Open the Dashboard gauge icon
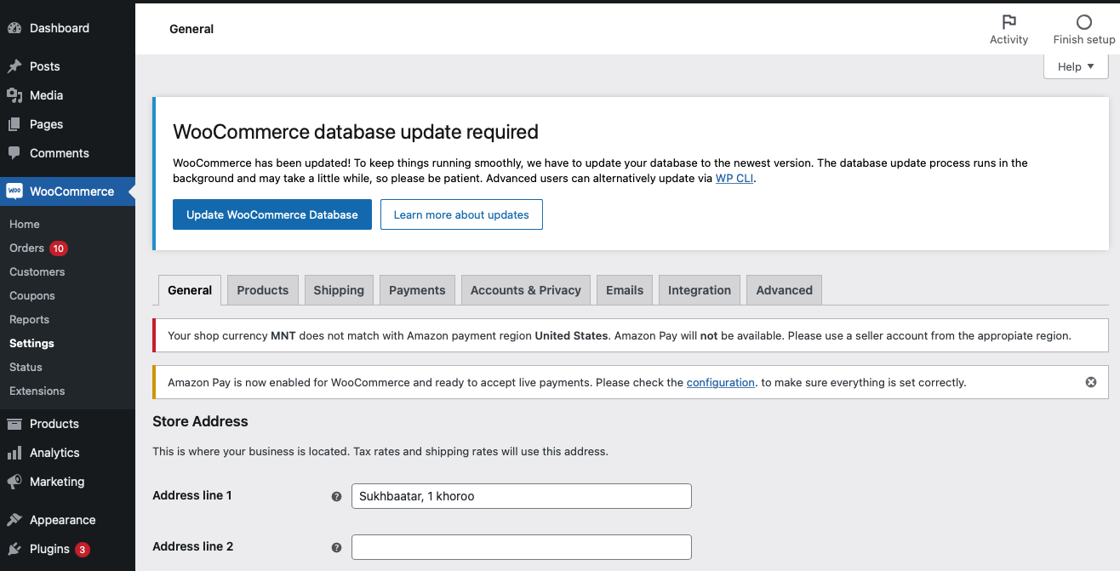The height and width of the screenshot is (571, 1120). 14,28
